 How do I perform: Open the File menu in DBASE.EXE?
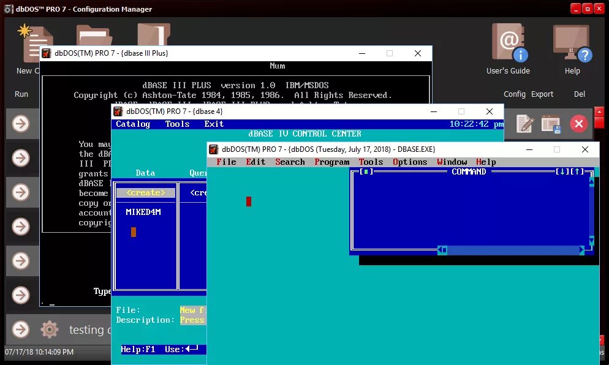click(227, 162)
